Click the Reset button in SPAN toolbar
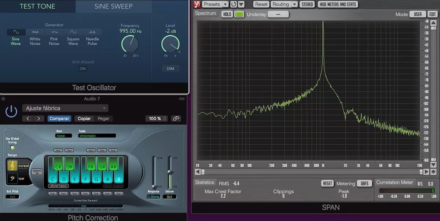The image size is (440, 221). coord(261,4)
